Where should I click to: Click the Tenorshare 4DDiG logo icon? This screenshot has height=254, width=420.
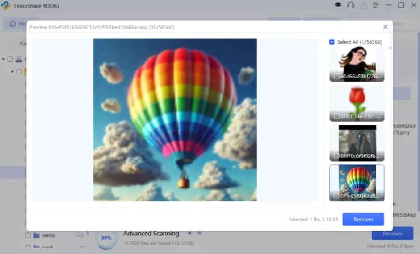pos(6,5)
